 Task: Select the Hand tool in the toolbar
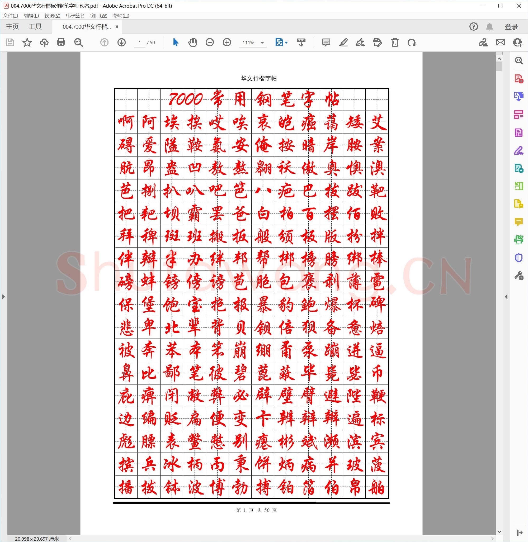coord(192,43)
